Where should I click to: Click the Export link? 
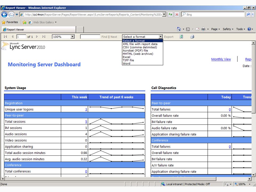169,37
